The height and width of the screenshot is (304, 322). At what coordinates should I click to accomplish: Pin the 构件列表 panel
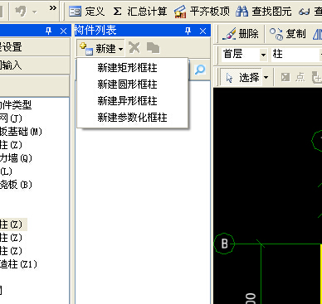(x=188, y=31)
